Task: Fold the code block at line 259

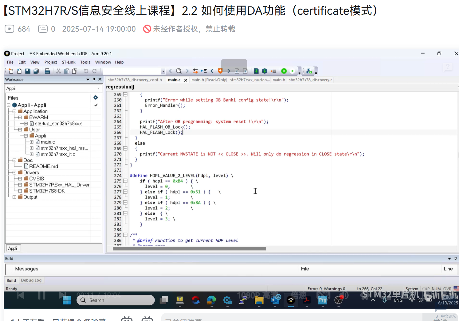Action: pos(125,95)
